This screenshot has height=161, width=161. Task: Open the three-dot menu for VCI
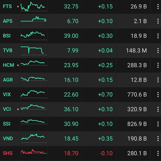tap(158, 109)
